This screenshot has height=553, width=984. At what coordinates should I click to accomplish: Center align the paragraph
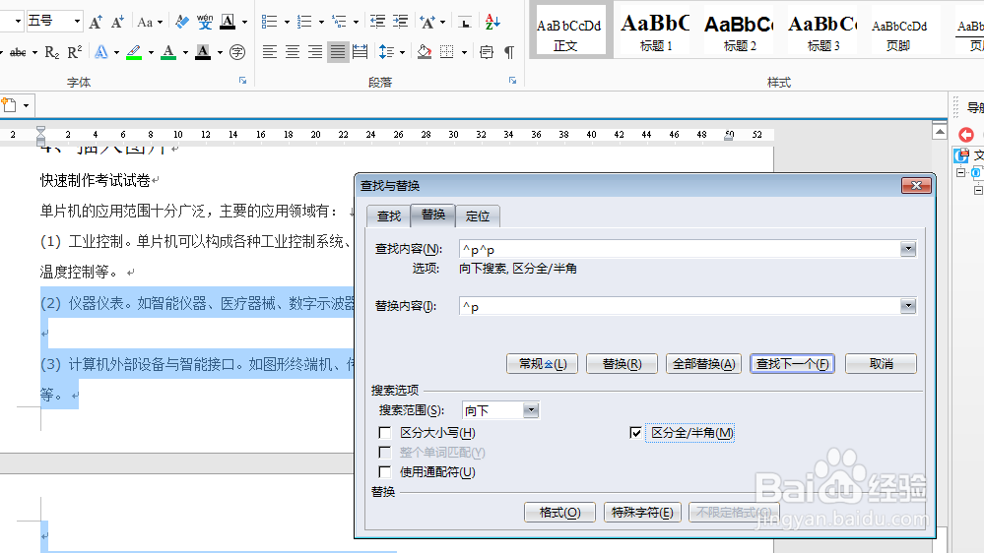[x=293, y=52]
